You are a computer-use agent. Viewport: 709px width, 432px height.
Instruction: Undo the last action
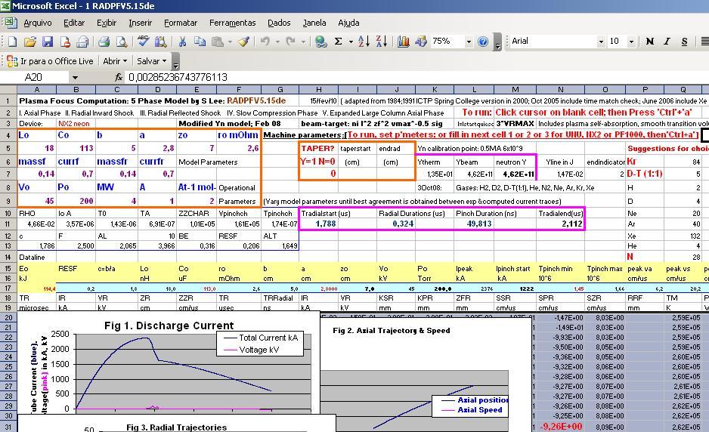tap(265, 42)
